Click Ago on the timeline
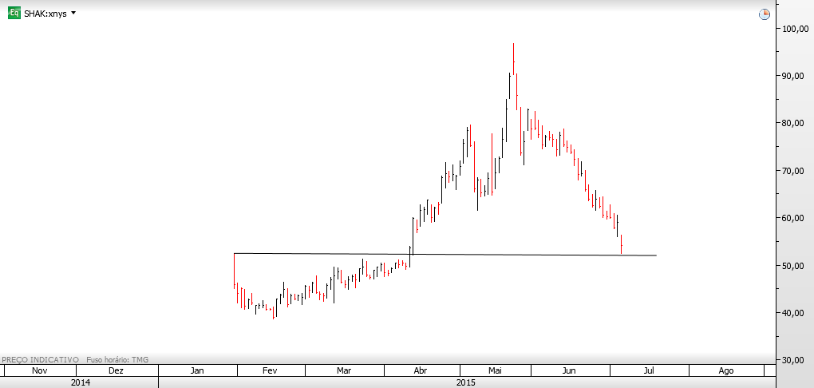 click(x=725, y=370)
